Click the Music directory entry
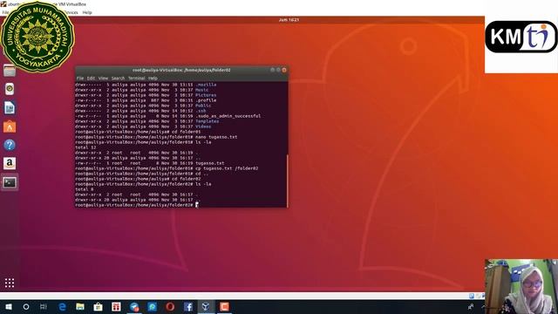558x314 pixels. point(202,90)
